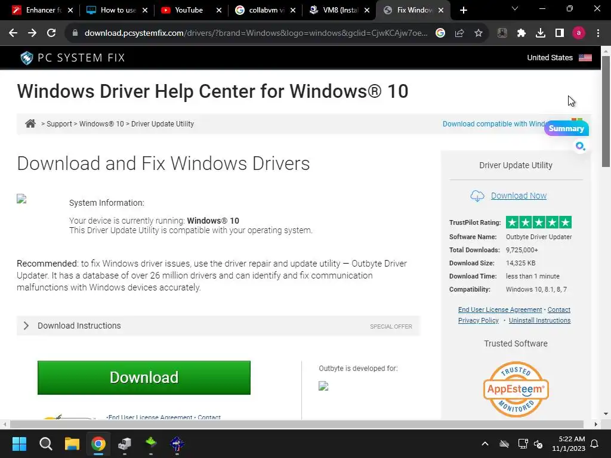
Task: Switch to the YouTube tab
Action: [189, 10]
